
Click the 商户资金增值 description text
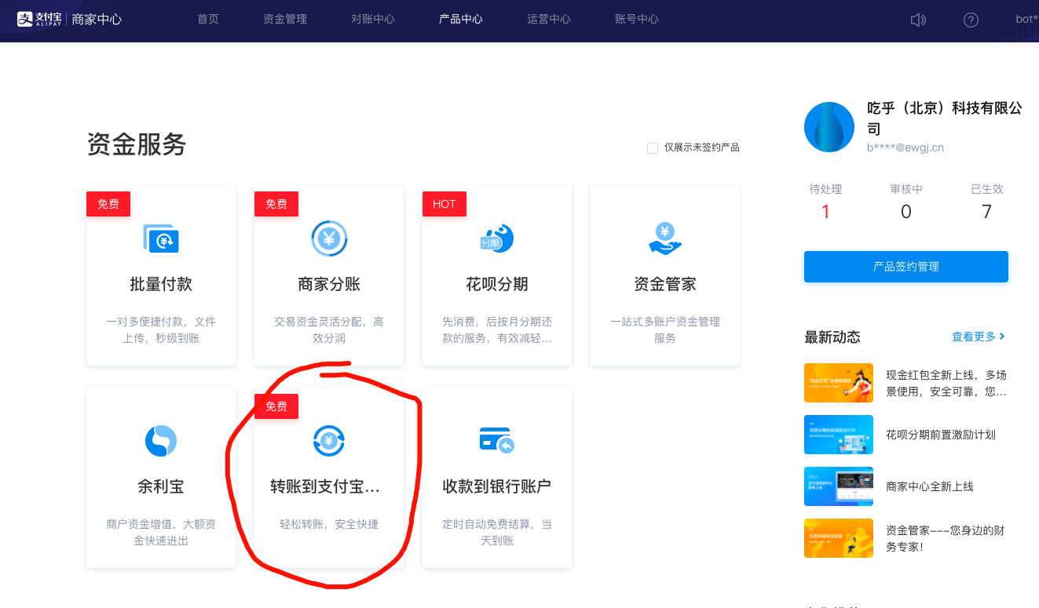click(x=161, y=532)
